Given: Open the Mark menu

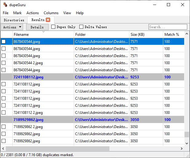Looking at the screenshot, I should coord(17,13).
